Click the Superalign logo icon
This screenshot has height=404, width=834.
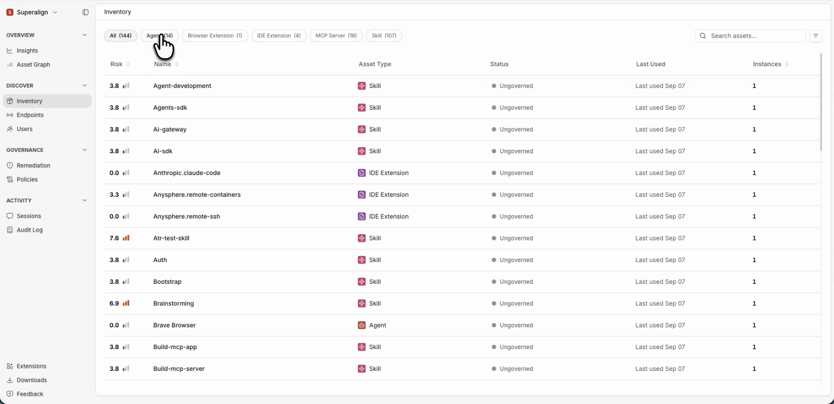(x=9, y=12)
